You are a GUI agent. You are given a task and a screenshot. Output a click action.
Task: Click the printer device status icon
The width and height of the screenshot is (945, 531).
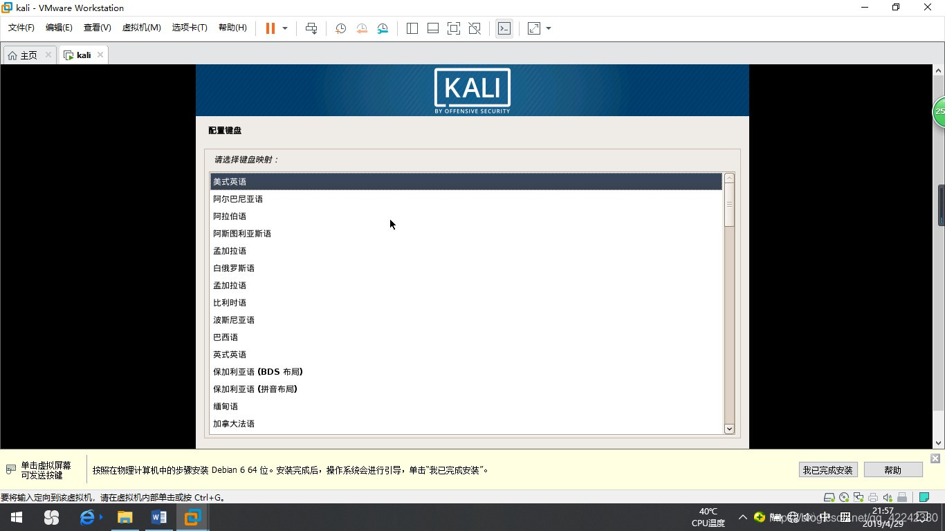point(873,497)
